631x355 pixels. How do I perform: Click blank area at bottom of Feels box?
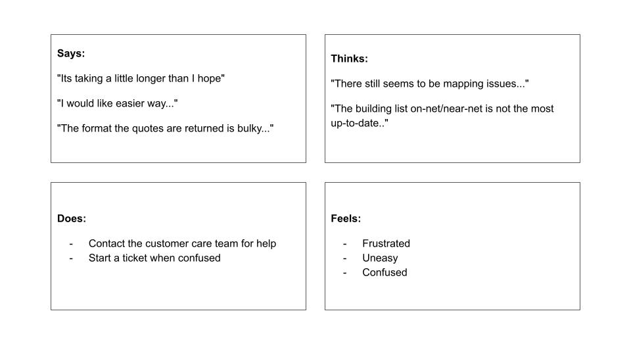452,295
